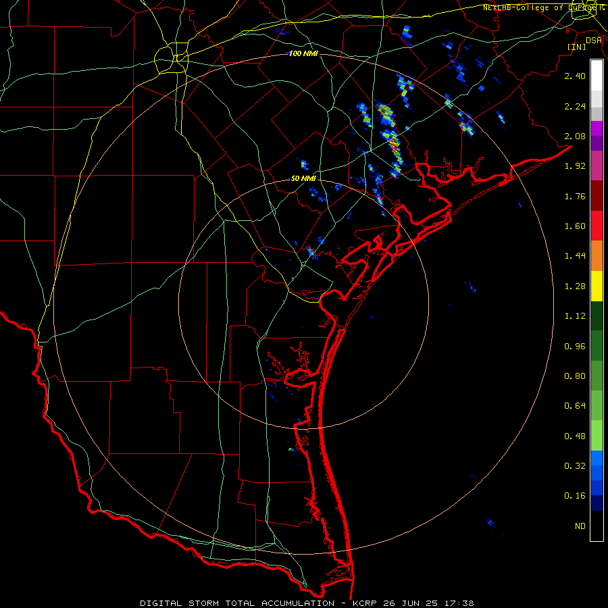The height and width of the screenshot is (608, 608).
Task: Click the 0.32 legend value
Action: point(575,466)
